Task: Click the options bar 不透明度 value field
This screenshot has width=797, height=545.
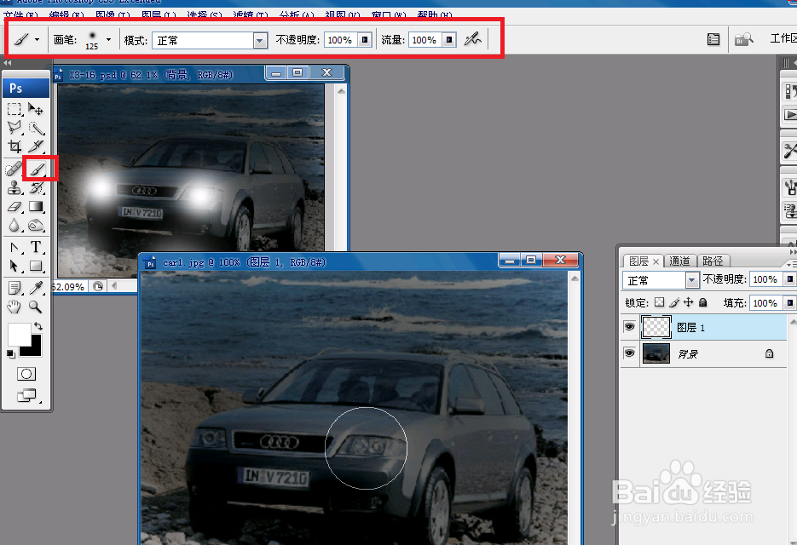Action: 339,40
